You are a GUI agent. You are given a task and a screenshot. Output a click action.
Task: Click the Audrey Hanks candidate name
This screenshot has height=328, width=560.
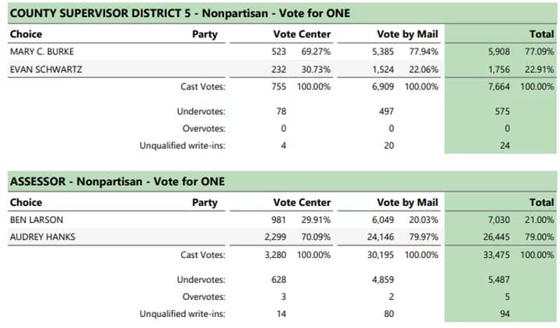coord(43,236)
